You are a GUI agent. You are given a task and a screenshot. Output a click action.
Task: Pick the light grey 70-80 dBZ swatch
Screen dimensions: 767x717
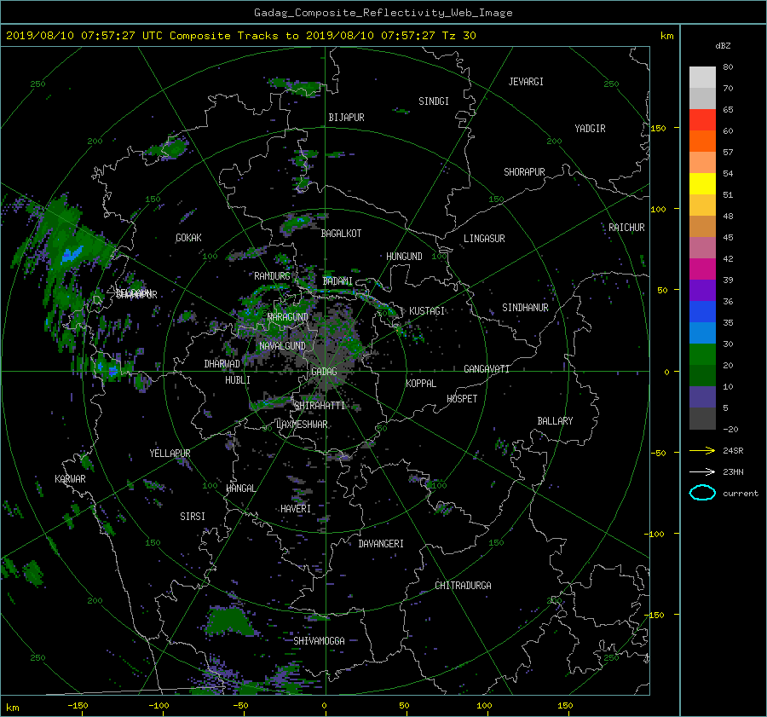(702, 77)
